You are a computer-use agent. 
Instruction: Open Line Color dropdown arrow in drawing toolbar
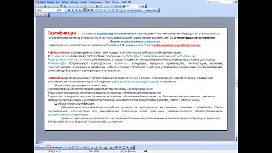click(108, 147)
